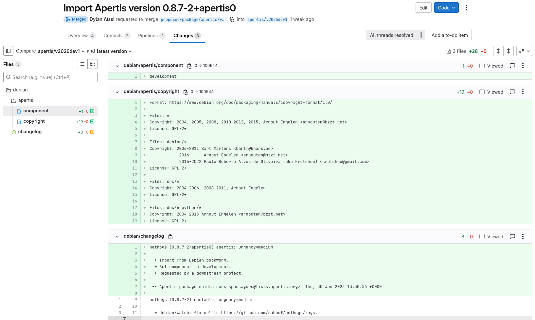
Task: Open the Code dropdown button
Action: [x=446, y=8]
